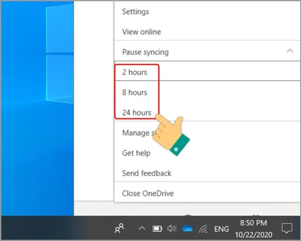The height and width of the screenshot is (241, 302).
Task: Pause syncing for 8 hours
Action: click(207, 93)
